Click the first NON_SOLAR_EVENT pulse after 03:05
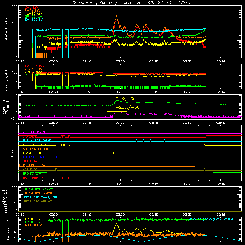245x245 pixels. point(136,141)
